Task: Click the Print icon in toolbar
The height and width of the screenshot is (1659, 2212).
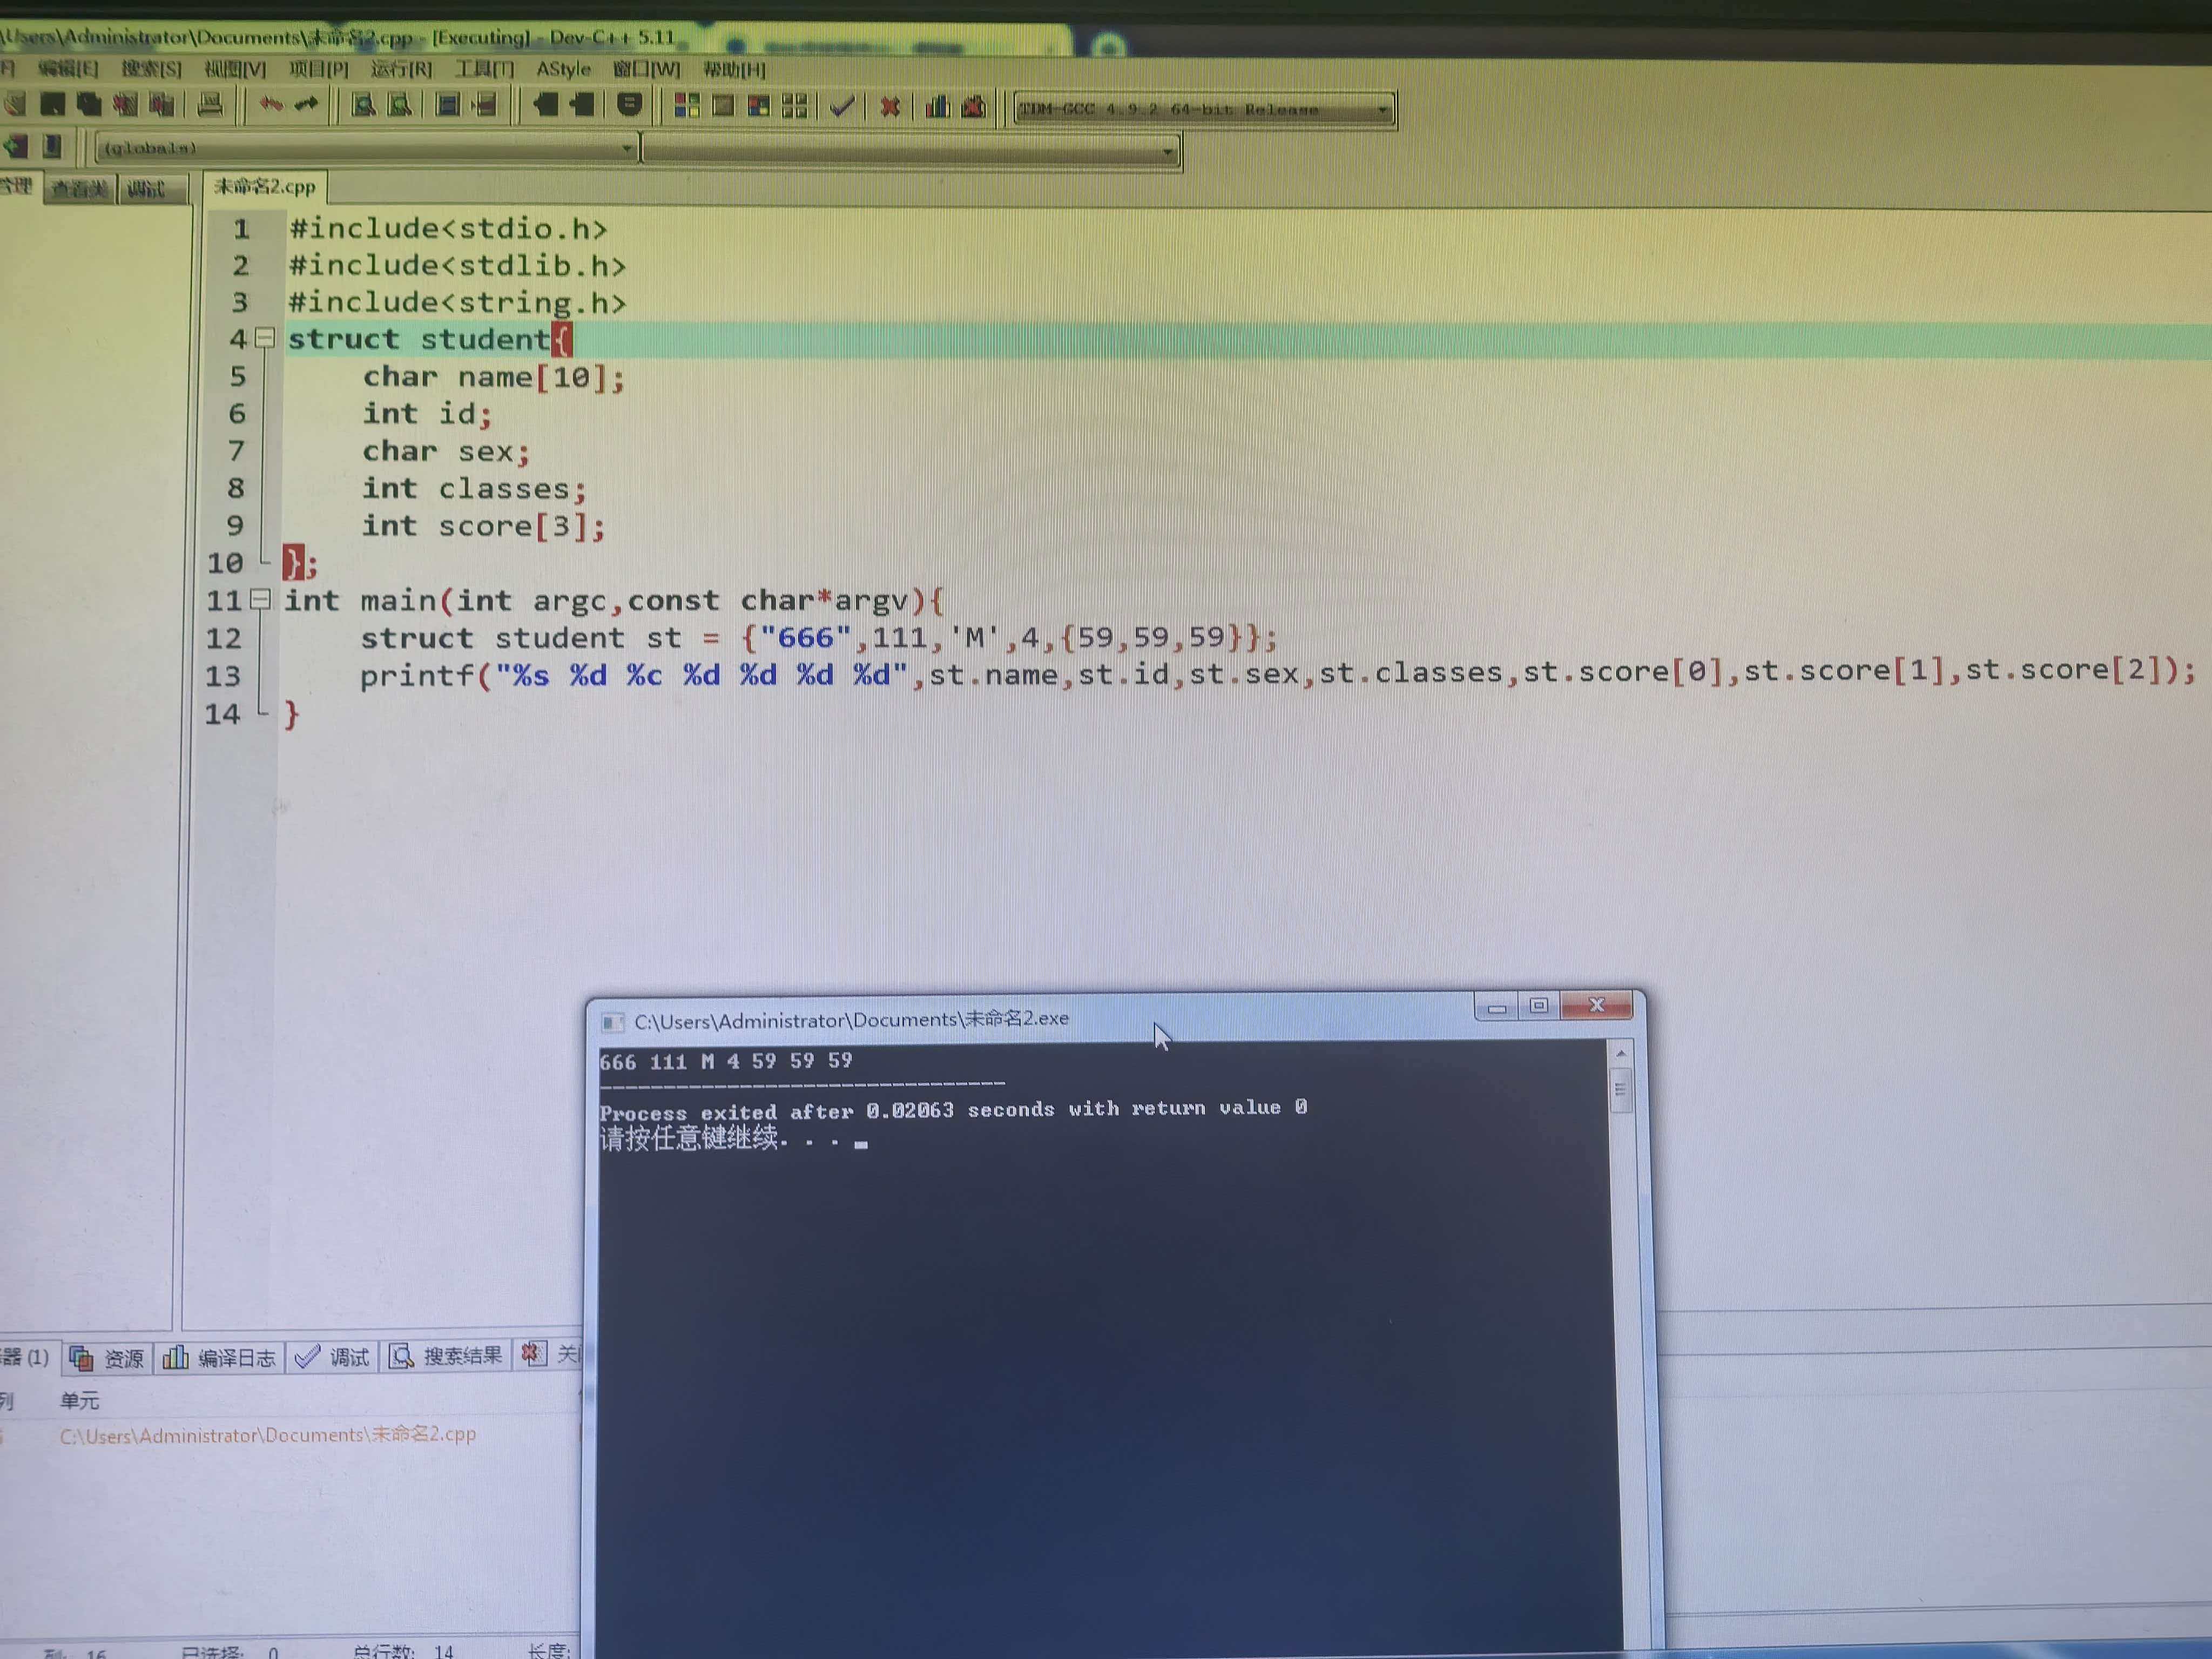Action: (210, 104)
